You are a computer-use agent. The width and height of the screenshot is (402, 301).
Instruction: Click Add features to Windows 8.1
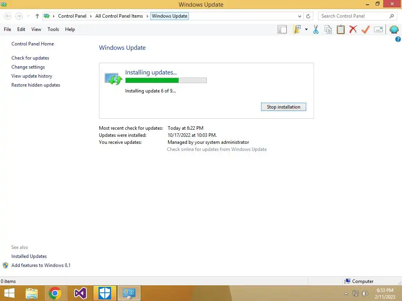41,265
